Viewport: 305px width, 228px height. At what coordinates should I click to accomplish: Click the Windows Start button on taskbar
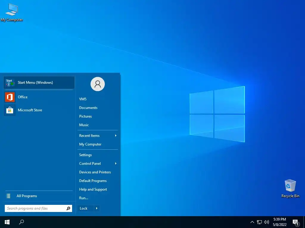coord(7,222)
